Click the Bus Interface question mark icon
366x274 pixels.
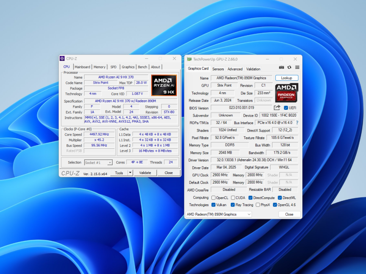(297, 123)
